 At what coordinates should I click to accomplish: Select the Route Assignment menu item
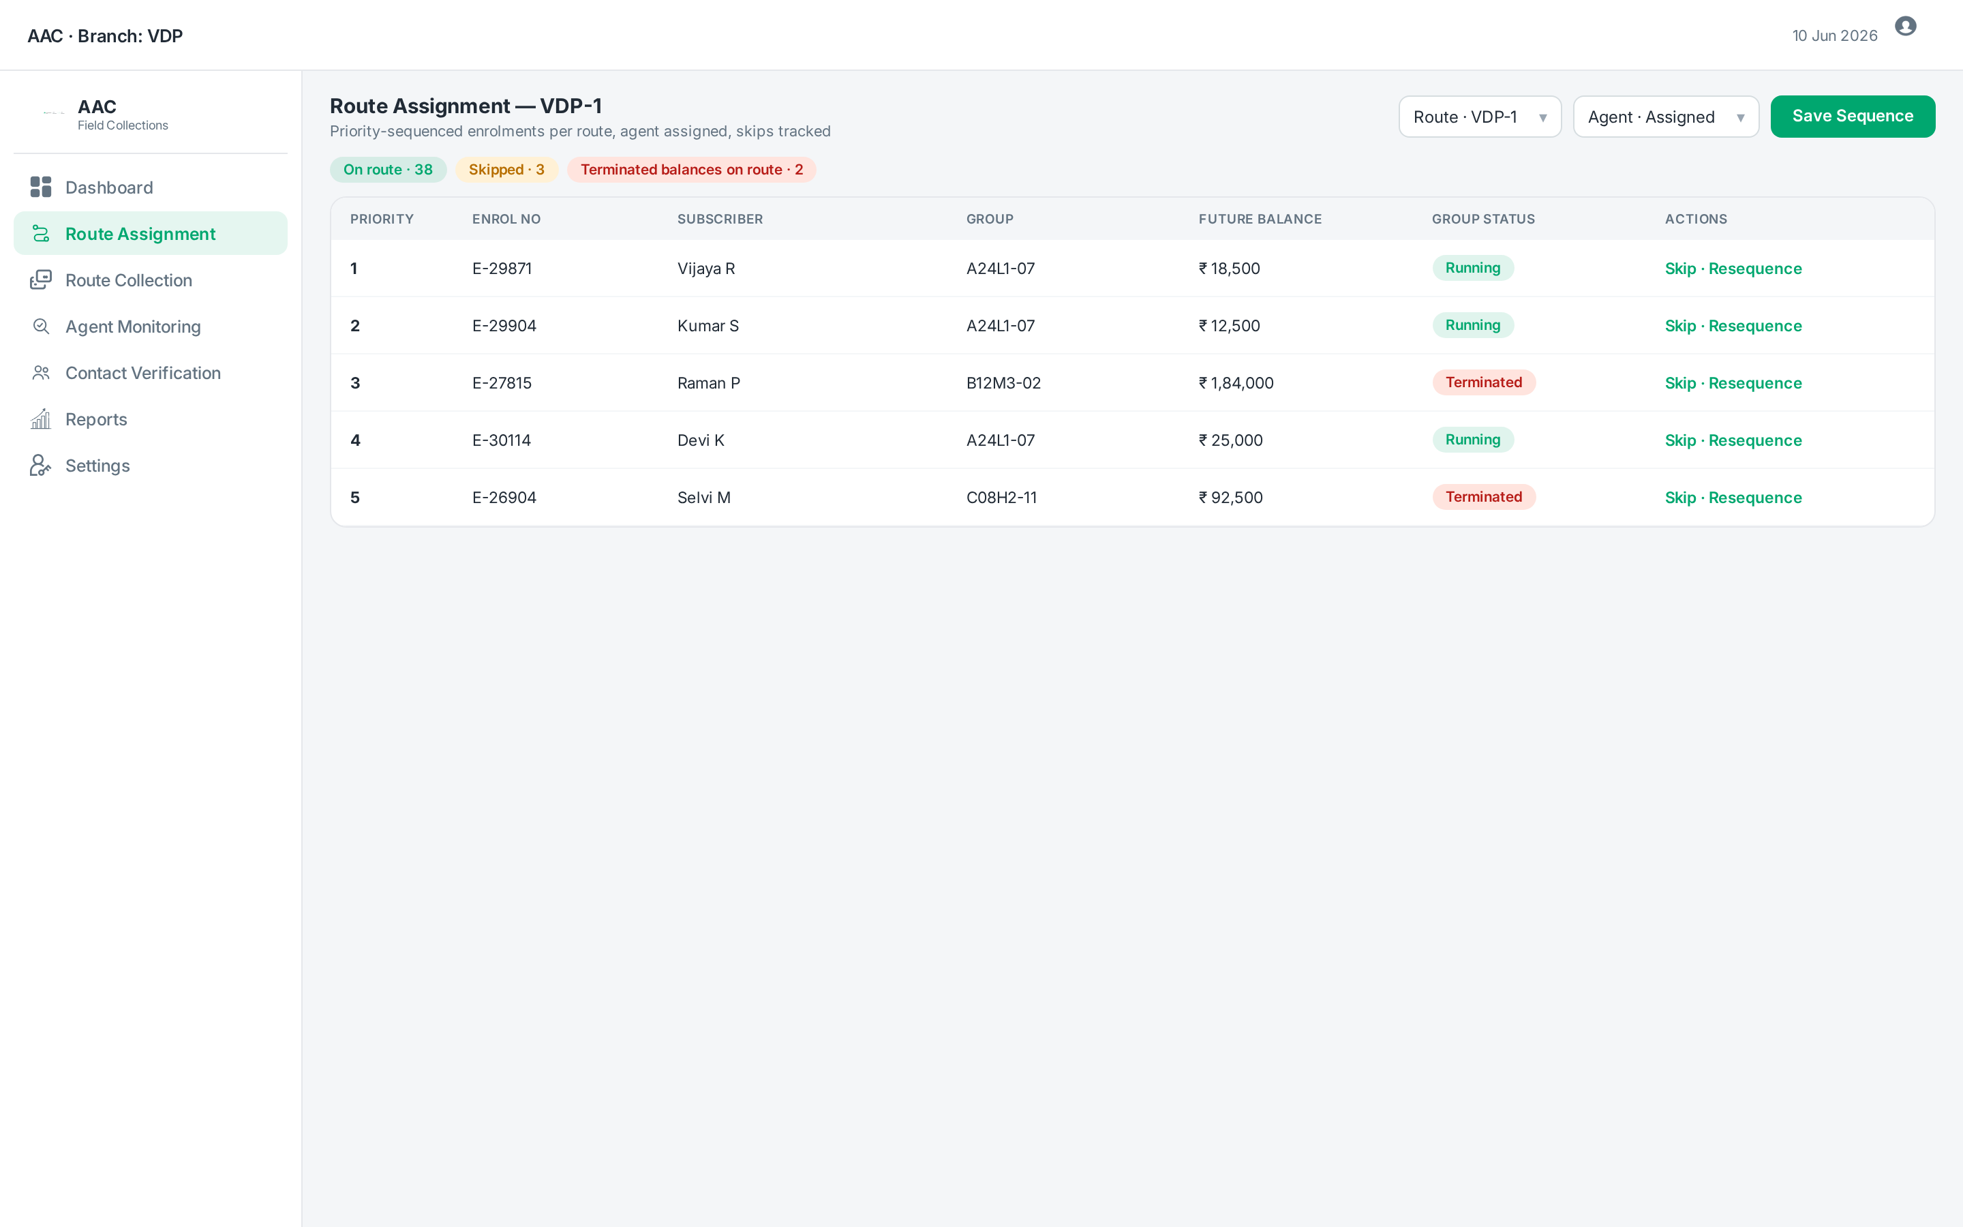(x=151, y=234)
